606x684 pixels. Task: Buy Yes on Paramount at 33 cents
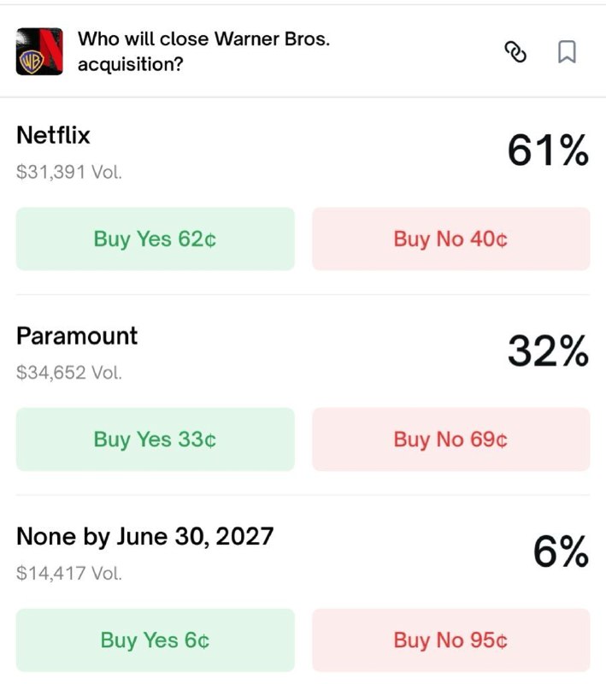(155, 439)
